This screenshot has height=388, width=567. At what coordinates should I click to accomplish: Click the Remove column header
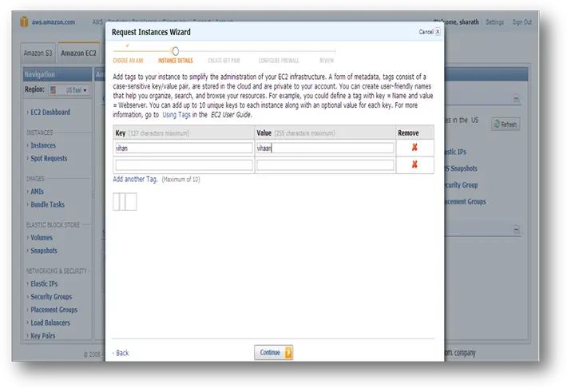pos(414,133)
